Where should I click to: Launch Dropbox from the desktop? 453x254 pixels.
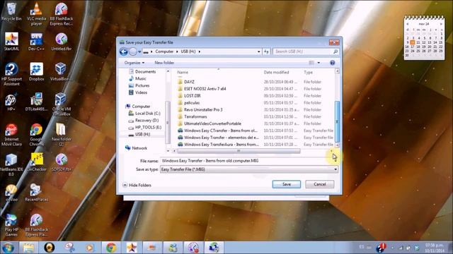pos(36,72)
